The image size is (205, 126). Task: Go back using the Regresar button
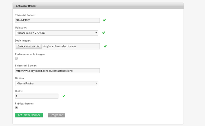(57, 115)
